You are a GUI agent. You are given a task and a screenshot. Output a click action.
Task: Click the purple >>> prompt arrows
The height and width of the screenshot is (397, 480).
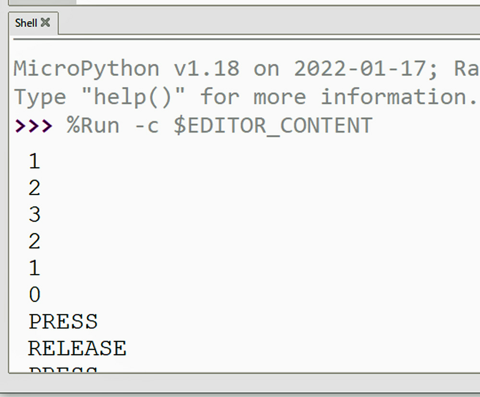(34, 125)
